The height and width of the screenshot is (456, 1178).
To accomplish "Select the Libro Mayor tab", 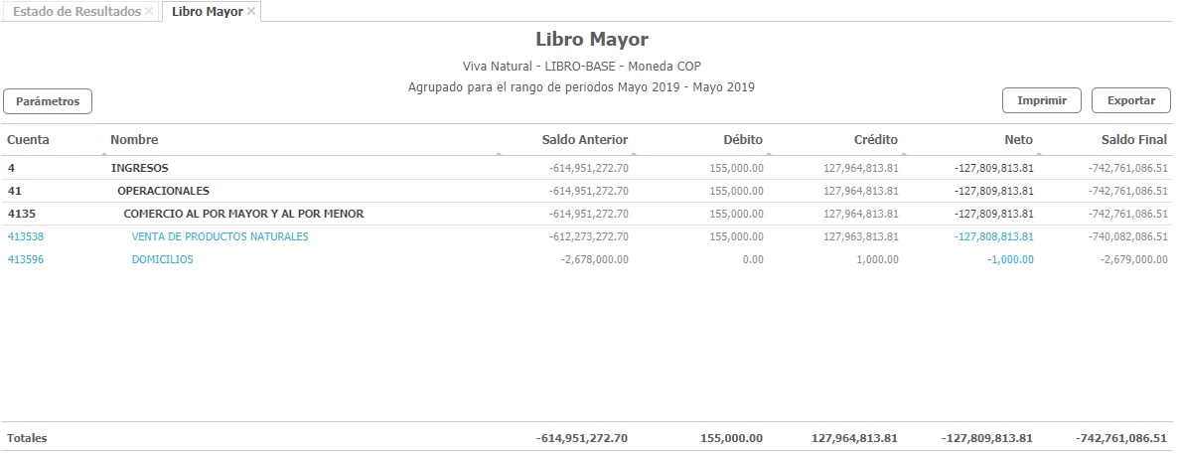I will pyautogui.click(x=207, y=11).
